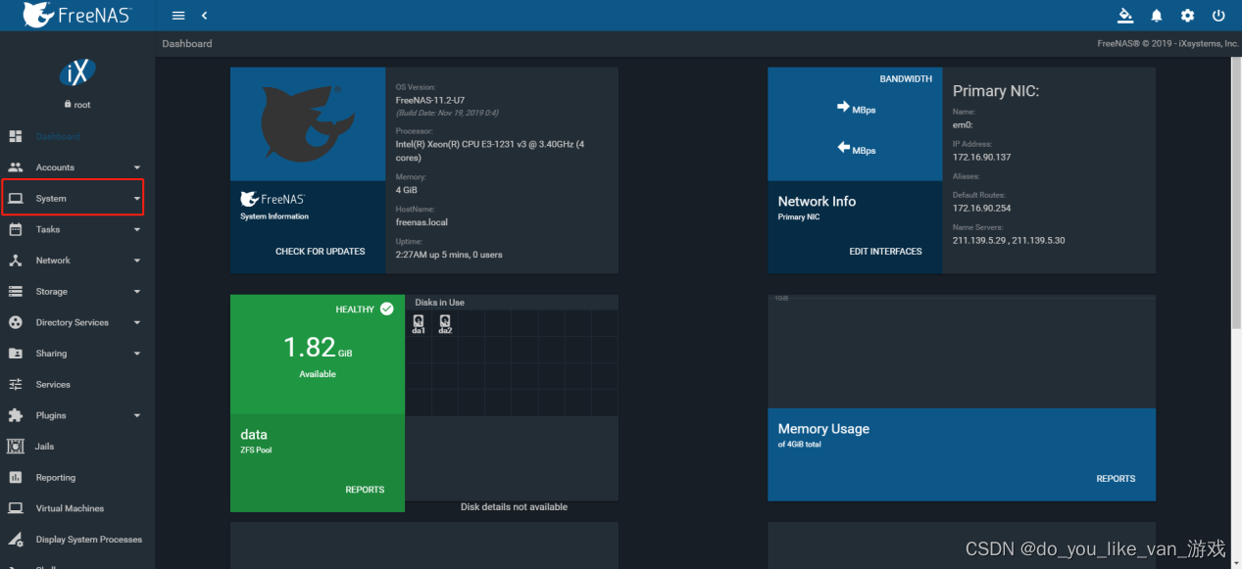Viewport: 1242px width, 569px height.
Task: Click the System laptop icon
Action: coord(15,198)
